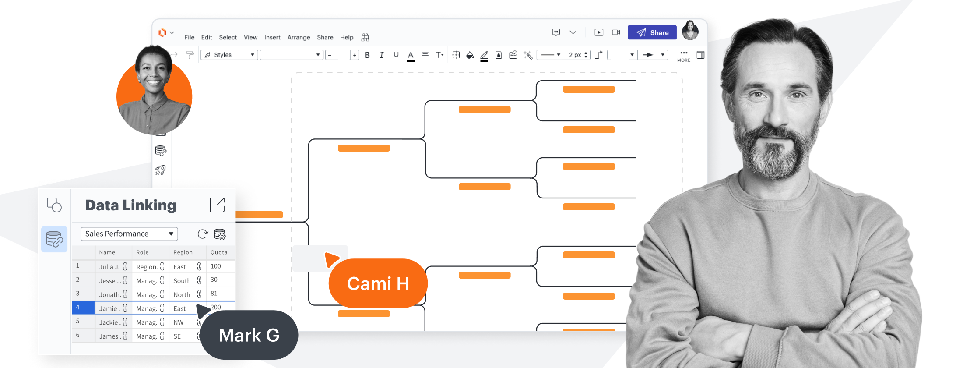This screenshot has height=368, width=963.
Task: Open the magic wand formatting tool
Action: point(528,55)
